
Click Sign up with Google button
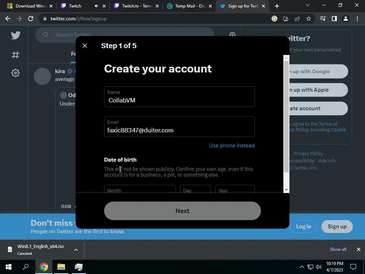[318, 71]
